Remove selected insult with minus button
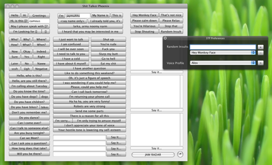This screenshot has width=272, height=165. (x=260, y=53)
